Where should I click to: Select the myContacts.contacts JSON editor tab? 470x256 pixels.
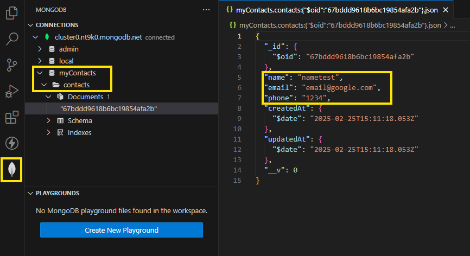click(x=336, y=10)
